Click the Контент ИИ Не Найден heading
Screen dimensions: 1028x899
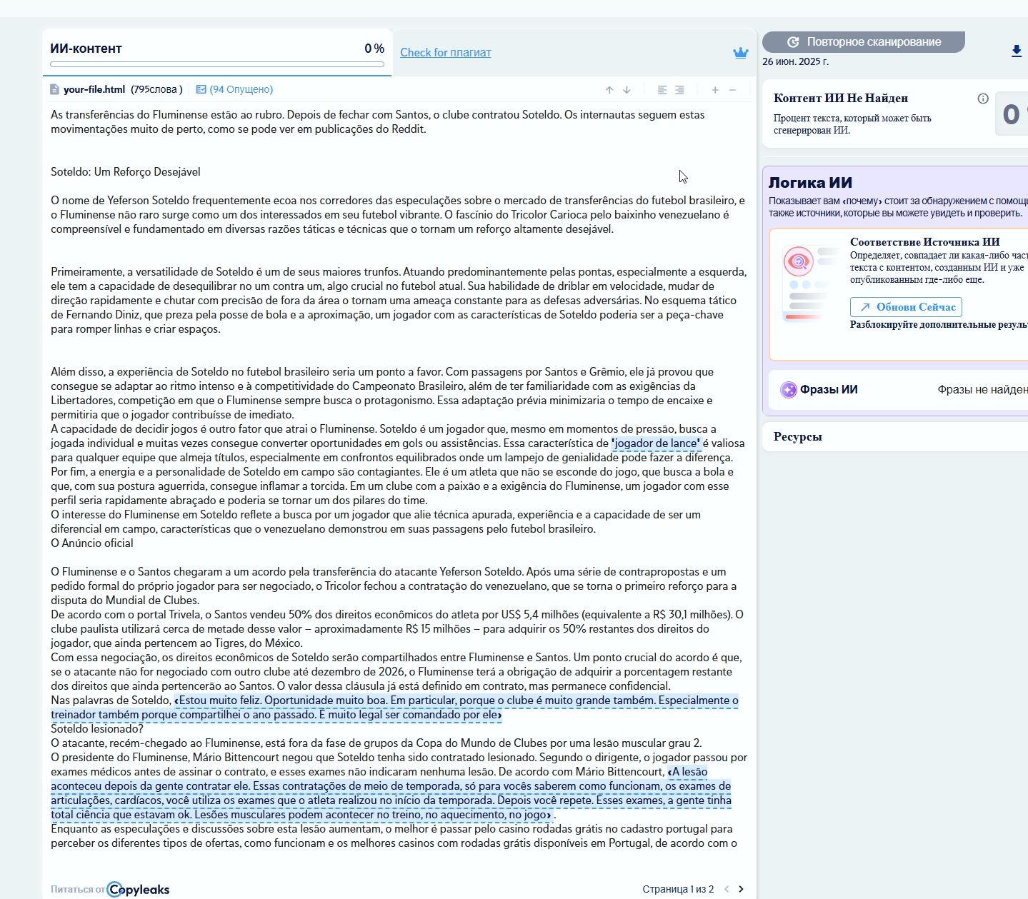tap(841, 99)
